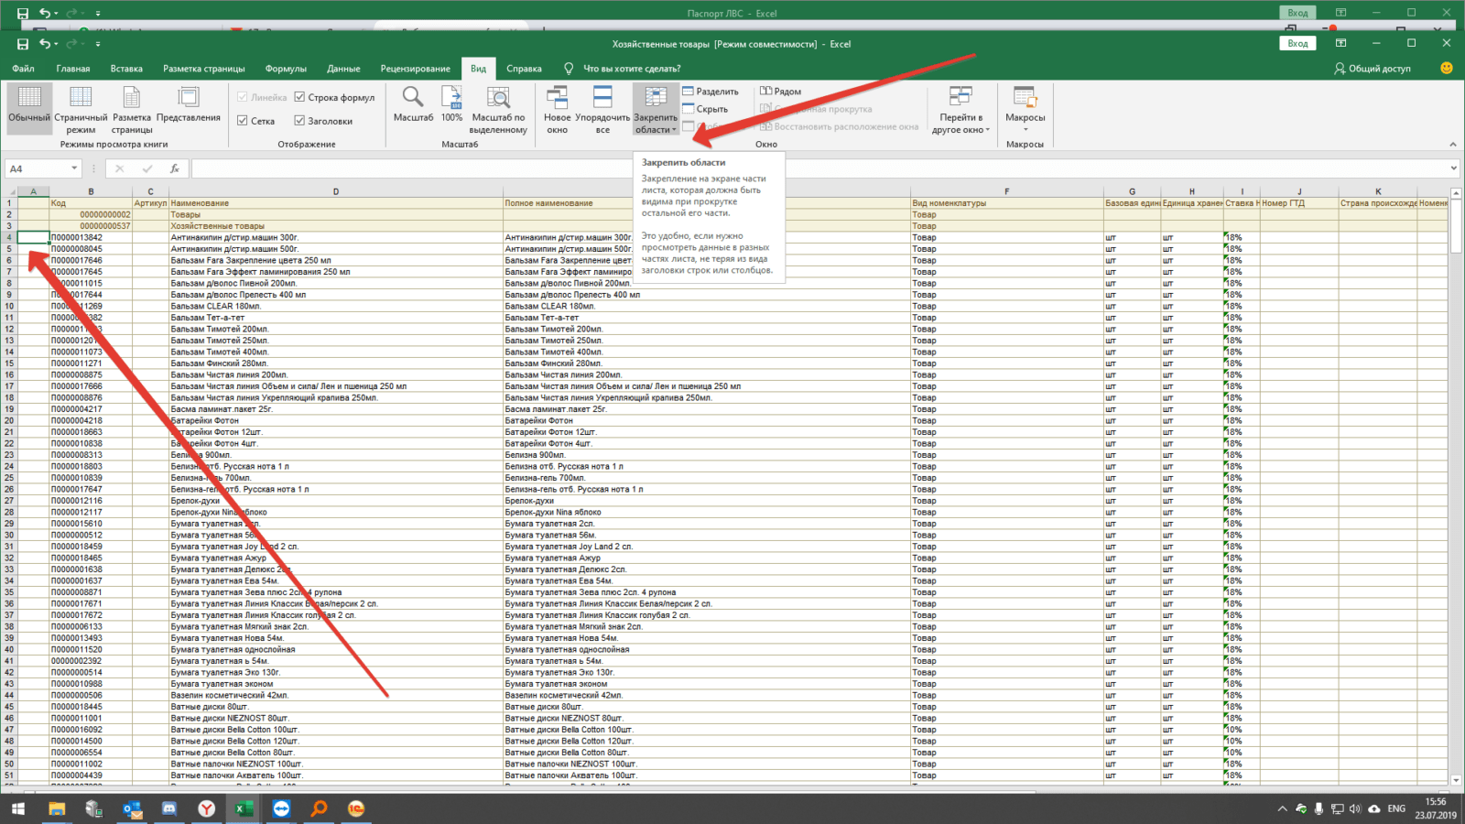Click the ENG language indicator

pos(1396,808)
